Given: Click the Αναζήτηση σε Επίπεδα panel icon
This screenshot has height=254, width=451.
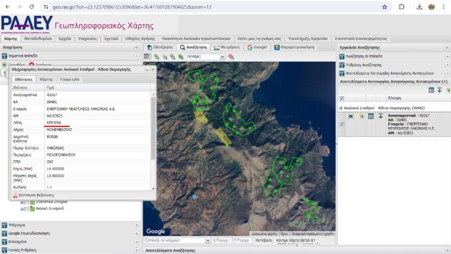Looking at the screenshot, I should pyautogui.click(x=342, y=56).
